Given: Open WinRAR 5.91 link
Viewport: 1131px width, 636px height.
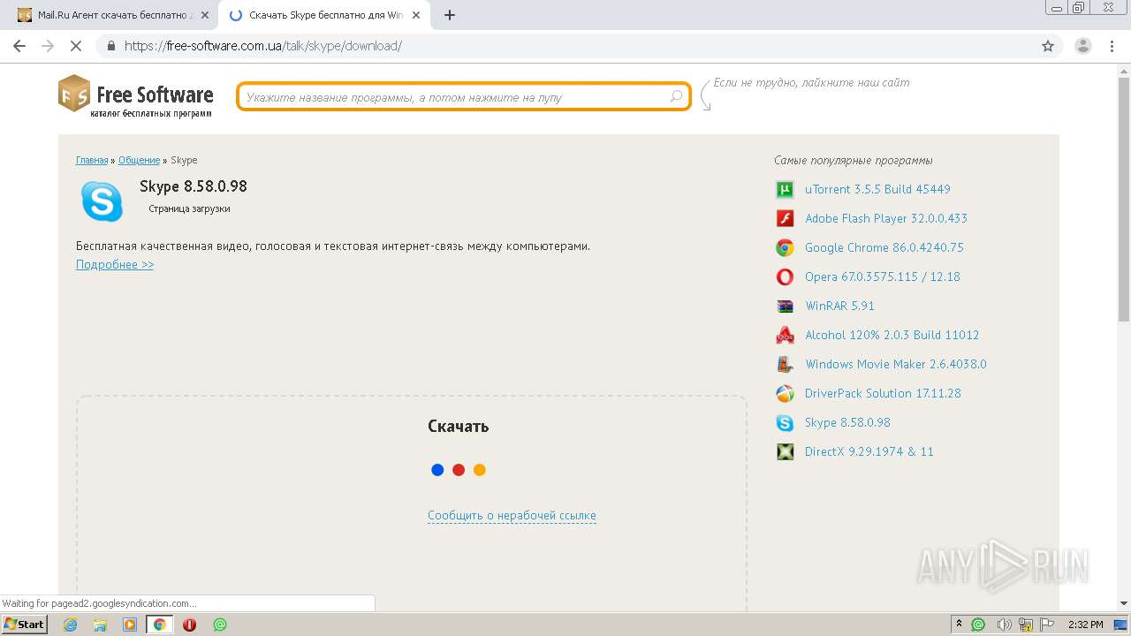Looking at the screenshot, I should tap(839, 306).
